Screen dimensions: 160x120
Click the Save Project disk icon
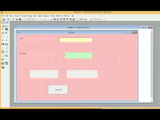(x=20, y=19)
